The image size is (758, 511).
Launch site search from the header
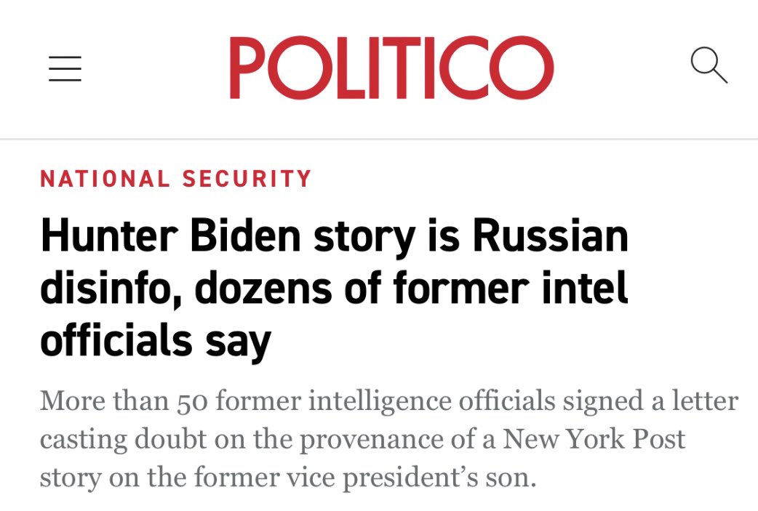[709, 65]
